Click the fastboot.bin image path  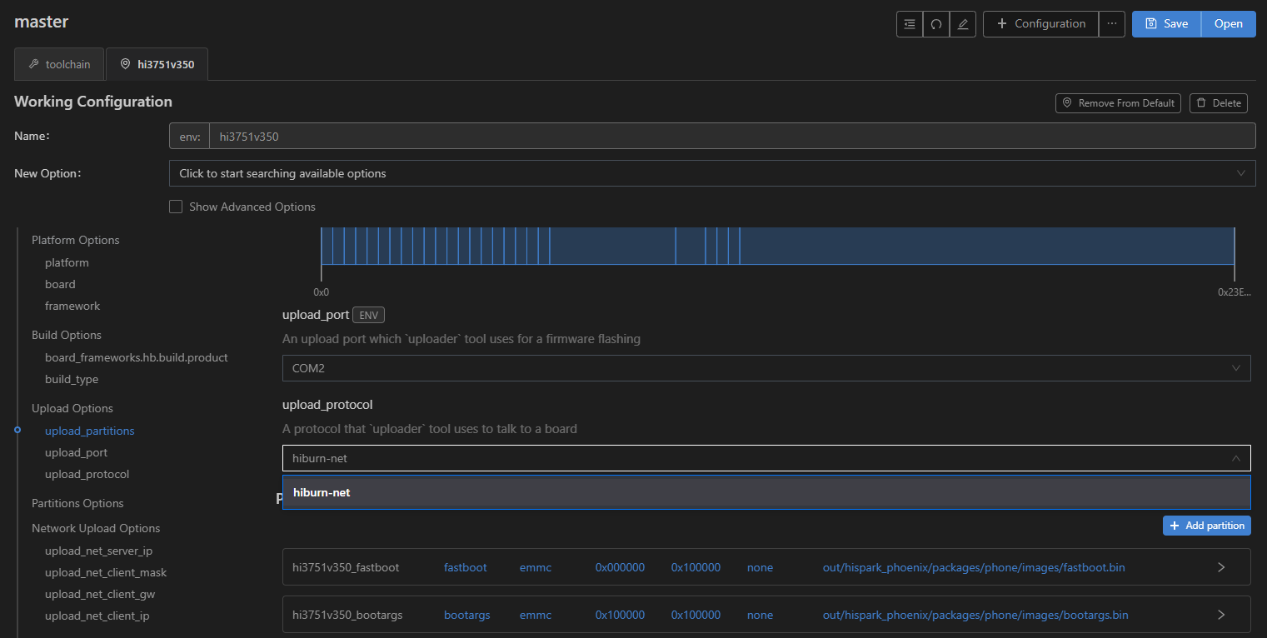coord(974,567)
